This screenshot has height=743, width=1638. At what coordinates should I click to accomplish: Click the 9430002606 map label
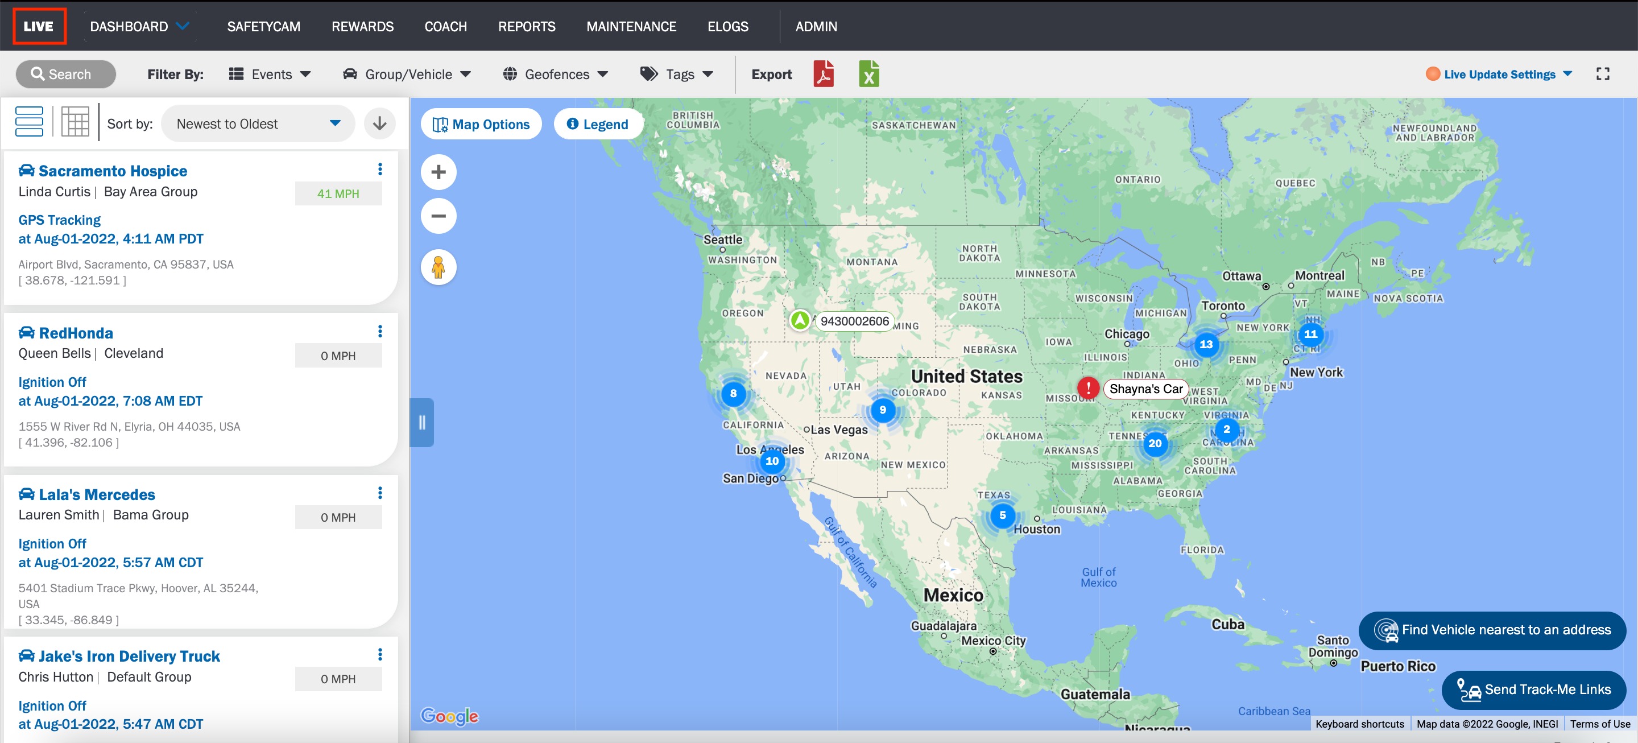(x=855, y=321)
